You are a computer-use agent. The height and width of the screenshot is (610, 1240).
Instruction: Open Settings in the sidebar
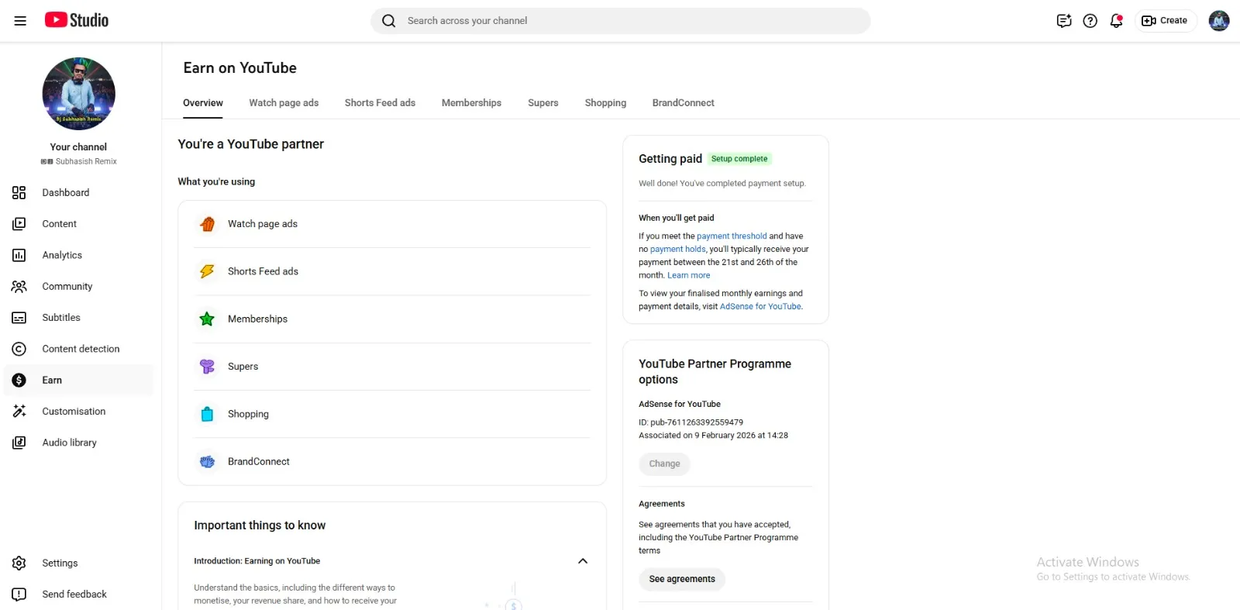coord(78,563)
